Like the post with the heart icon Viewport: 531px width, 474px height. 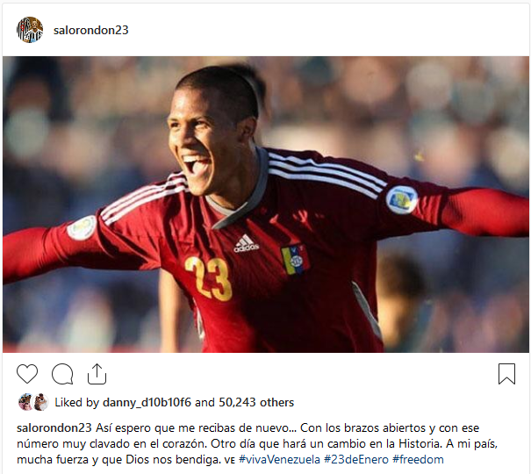click(27, 374)
